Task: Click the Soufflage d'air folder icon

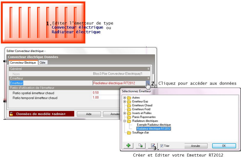Action: [129, 133]
